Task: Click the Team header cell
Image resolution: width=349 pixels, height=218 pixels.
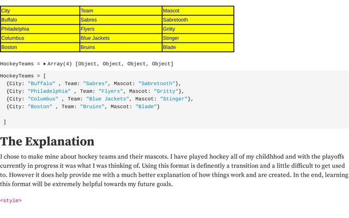Action: tap(121, 11)
